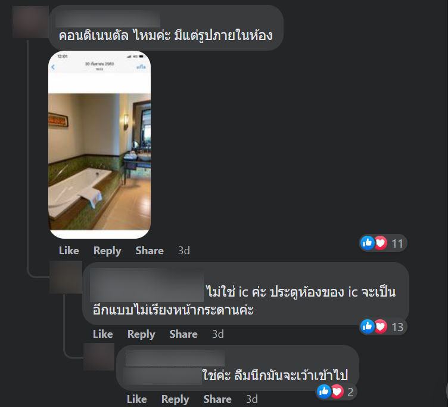Reply to the comment about ic doors

(x=141, y=334)
